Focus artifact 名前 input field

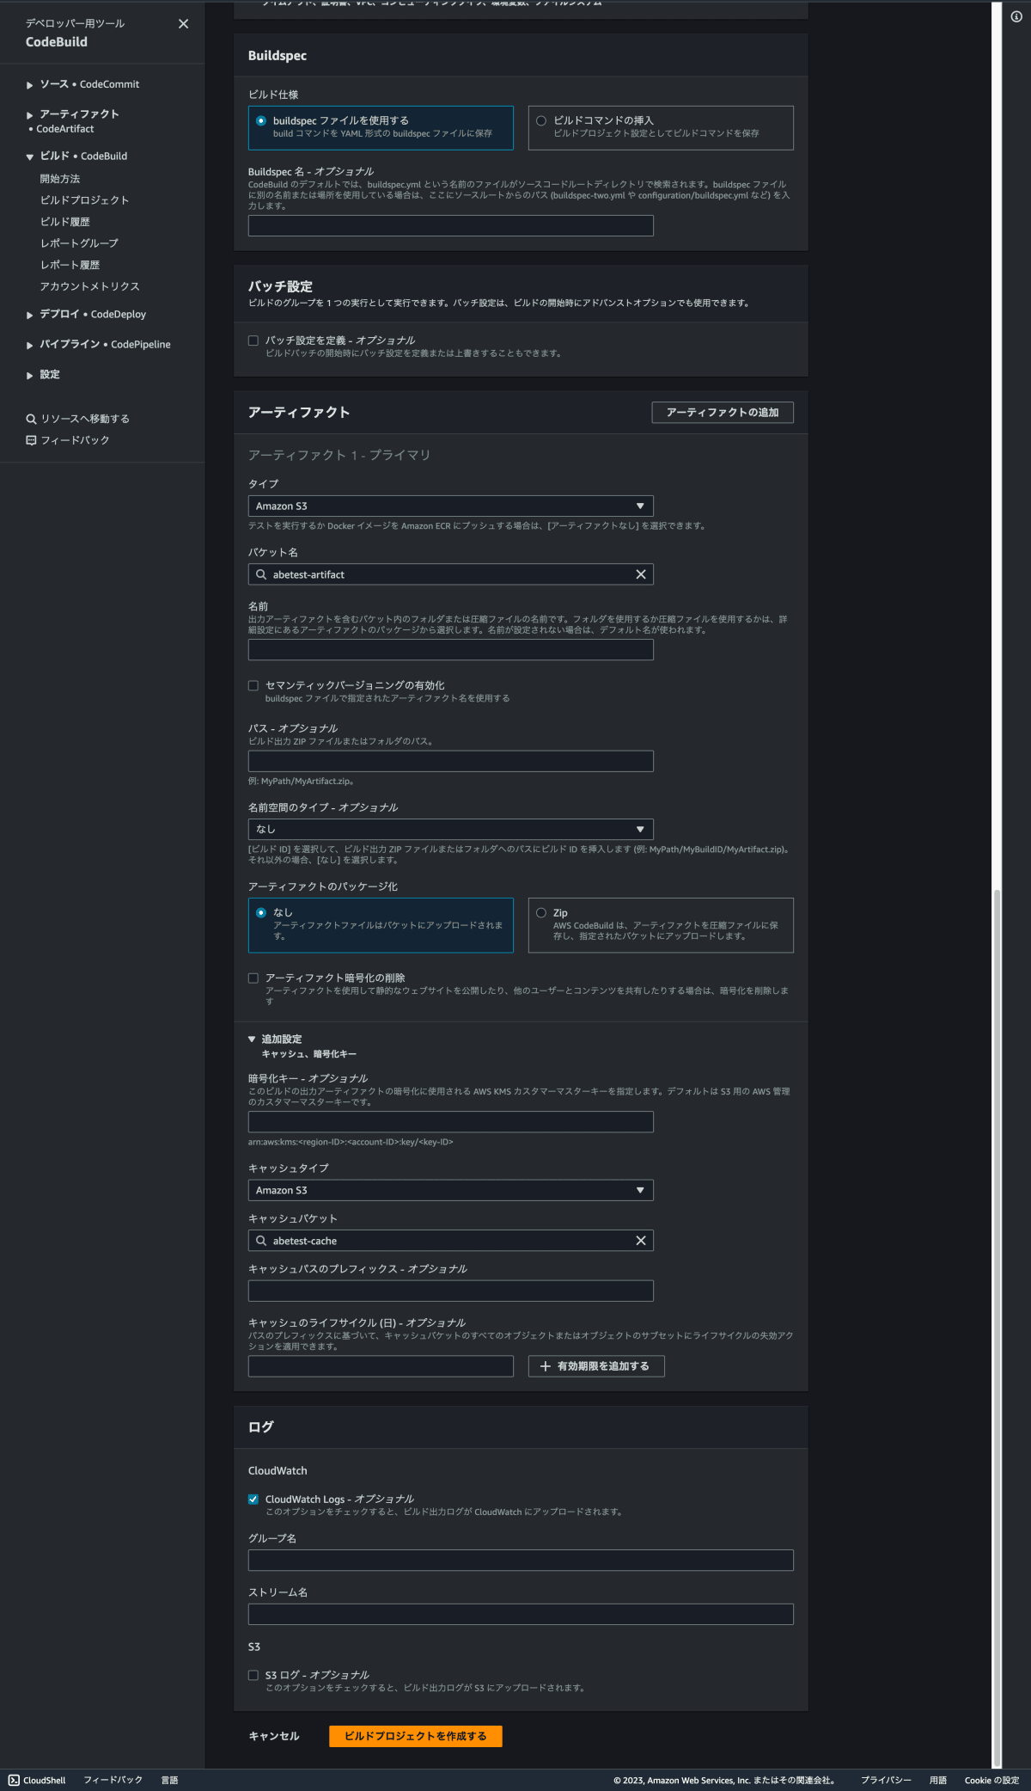pyautogui.click(x=451, y=650)
